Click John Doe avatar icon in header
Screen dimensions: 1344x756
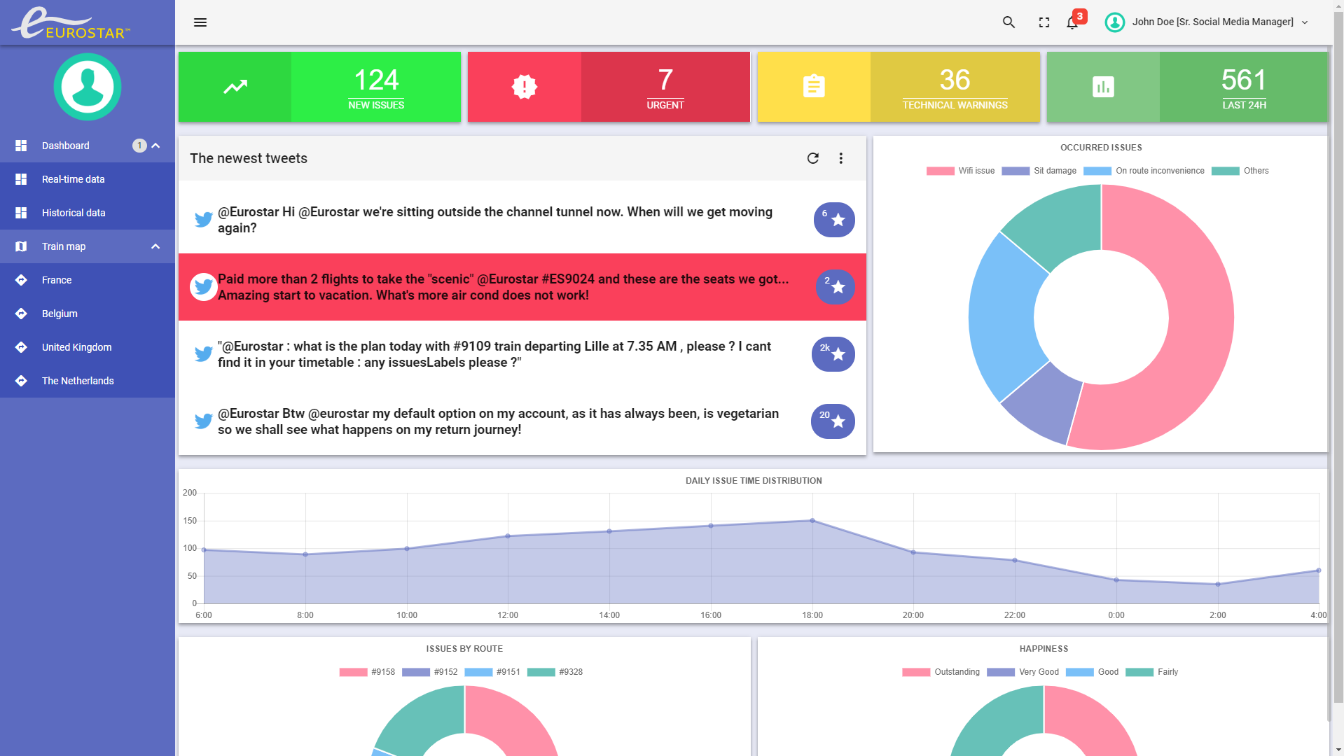[1114, 22]
